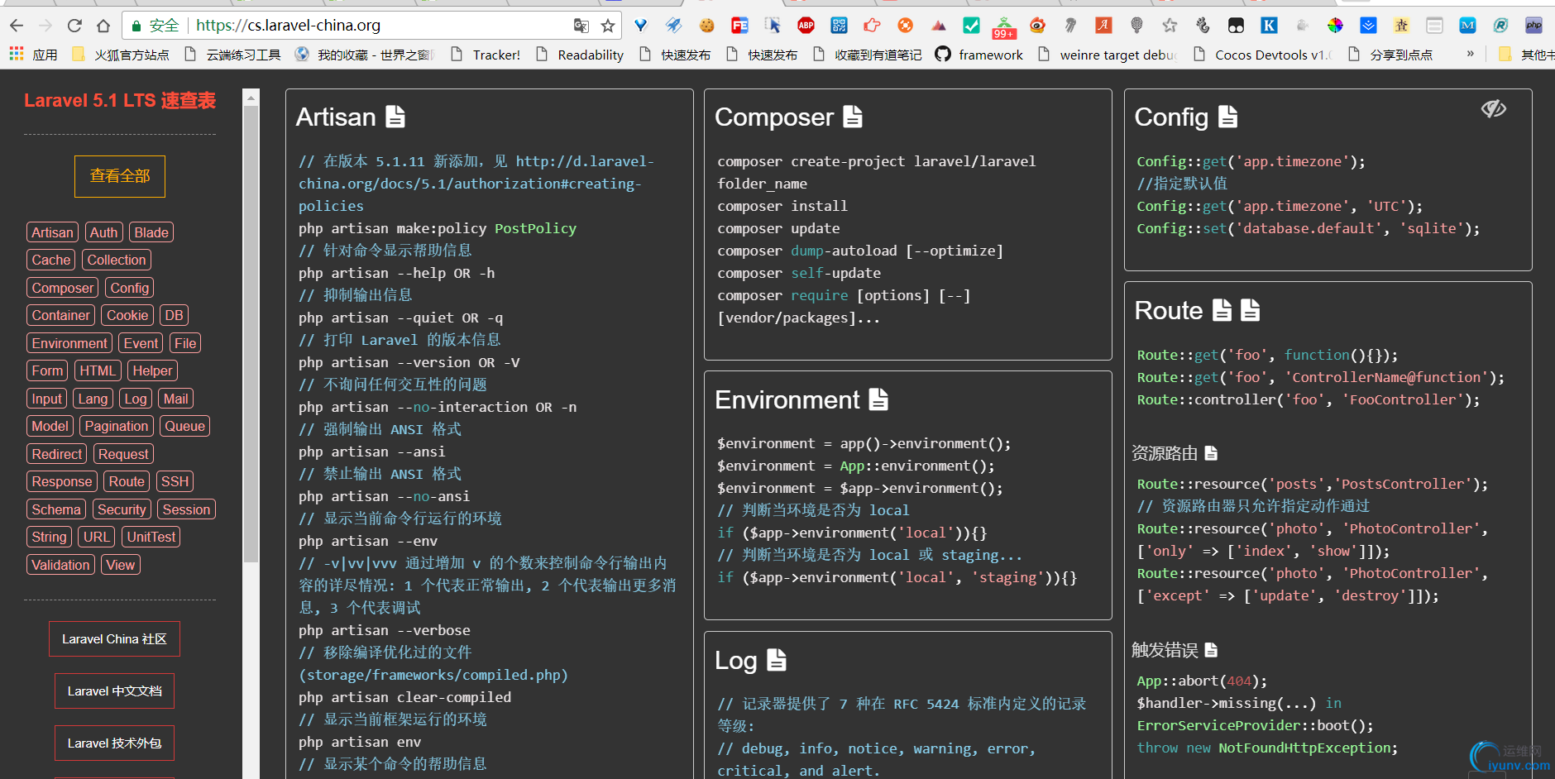Click the 'php artisan clear-compiled' line
Viewport: 1555px width, 779px height.
(x=405, y=697)
